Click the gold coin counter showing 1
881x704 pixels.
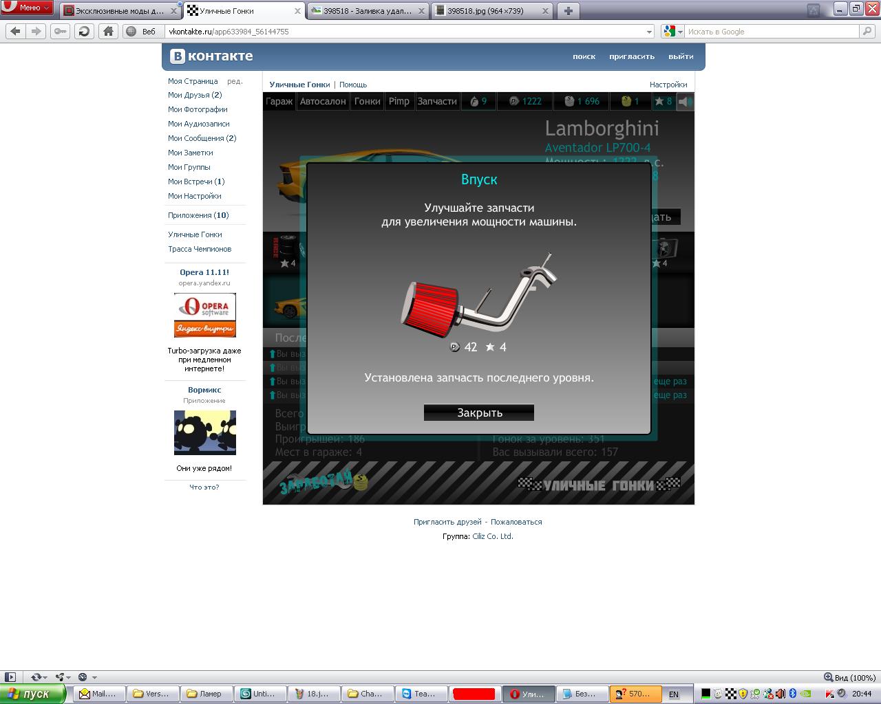click(630, 101)
